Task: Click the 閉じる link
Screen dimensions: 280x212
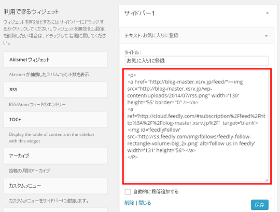Action: [145, 203]
